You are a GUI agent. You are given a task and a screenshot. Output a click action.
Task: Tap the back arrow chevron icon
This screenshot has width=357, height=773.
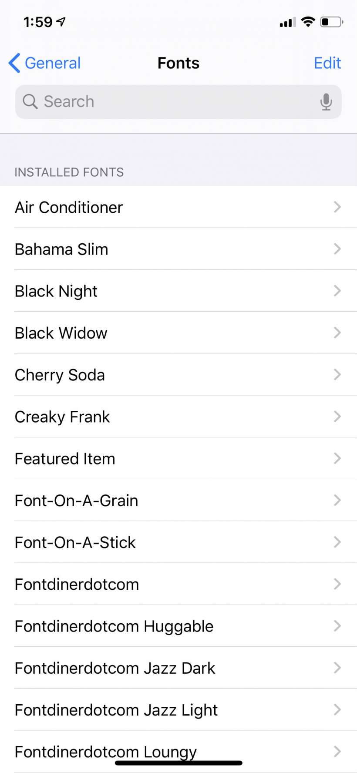pos(14,63)
